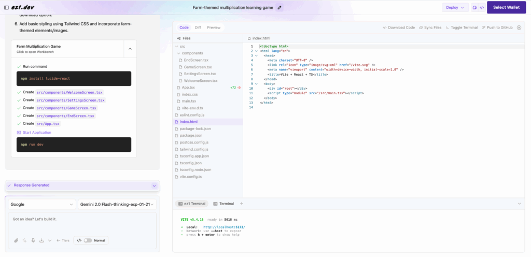Toggle the Normal mode switch

(x=88, y=240)
